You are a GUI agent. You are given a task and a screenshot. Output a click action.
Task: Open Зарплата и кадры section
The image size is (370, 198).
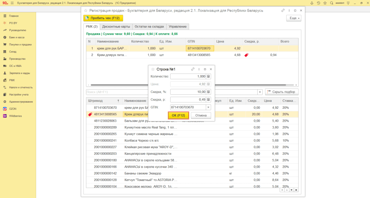[20, 73]
